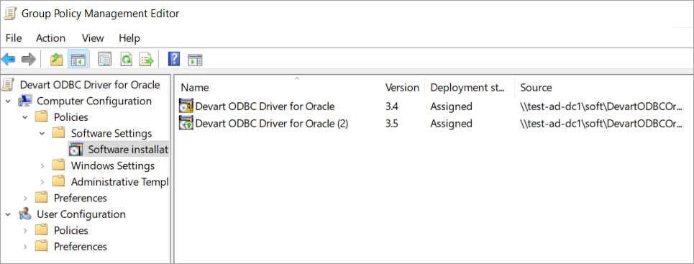
Task: Collapse the Software Settings node
Action: coord(42,133)
